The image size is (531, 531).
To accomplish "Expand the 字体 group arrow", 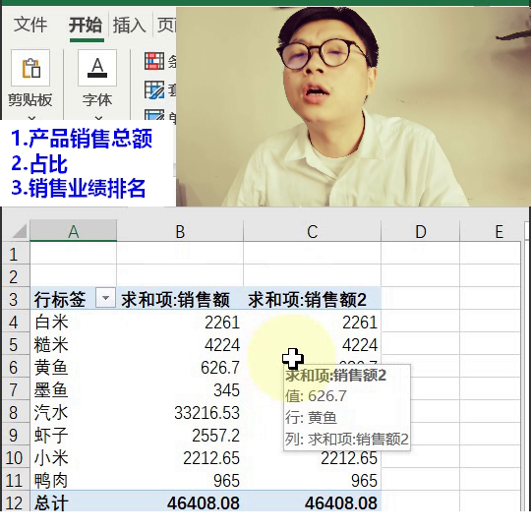I will click(98, 118).
